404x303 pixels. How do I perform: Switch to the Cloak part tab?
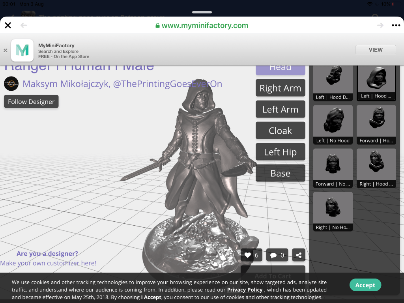(280, 131)
